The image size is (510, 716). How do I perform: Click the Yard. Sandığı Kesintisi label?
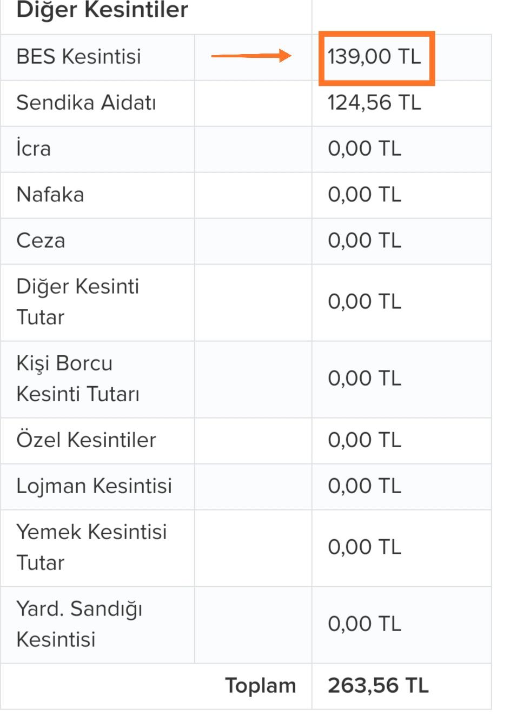[x=80, y=624]
